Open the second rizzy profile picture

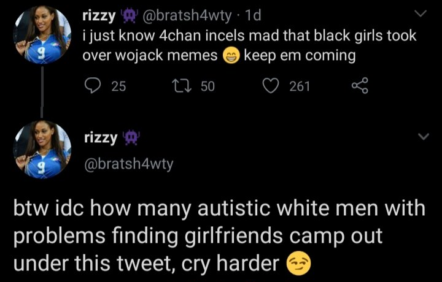coord(42,150)
